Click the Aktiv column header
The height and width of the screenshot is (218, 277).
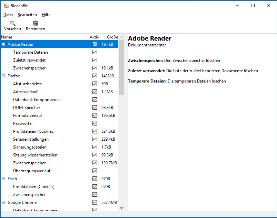click(94, 37)
